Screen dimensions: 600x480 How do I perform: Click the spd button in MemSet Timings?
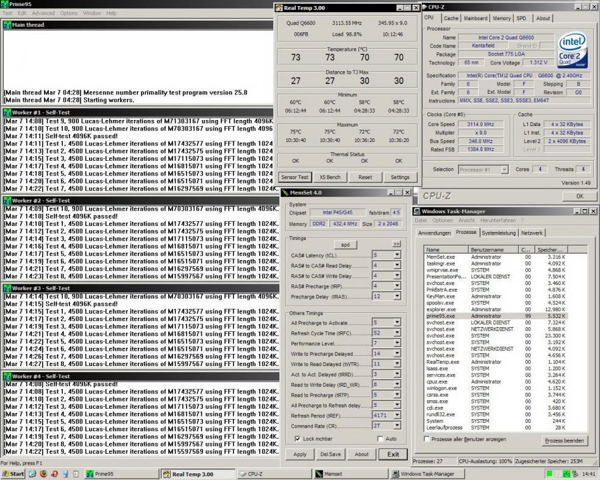click(x=345, y=245)
